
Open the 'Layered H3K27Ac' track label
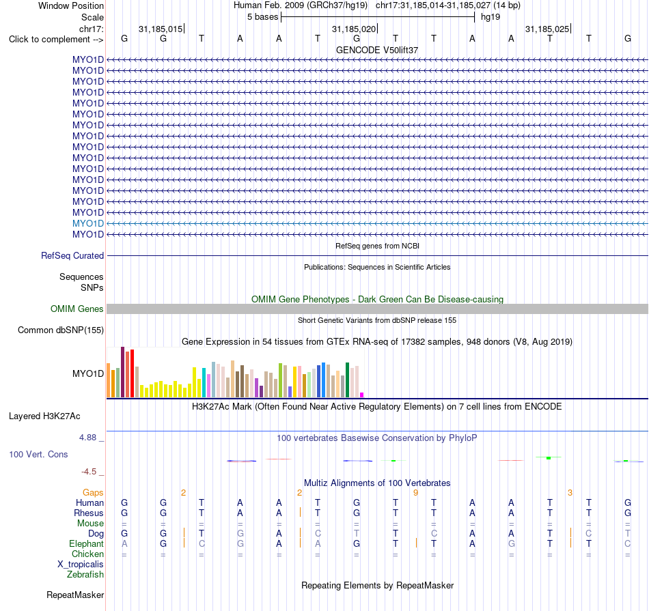(44, 416)
